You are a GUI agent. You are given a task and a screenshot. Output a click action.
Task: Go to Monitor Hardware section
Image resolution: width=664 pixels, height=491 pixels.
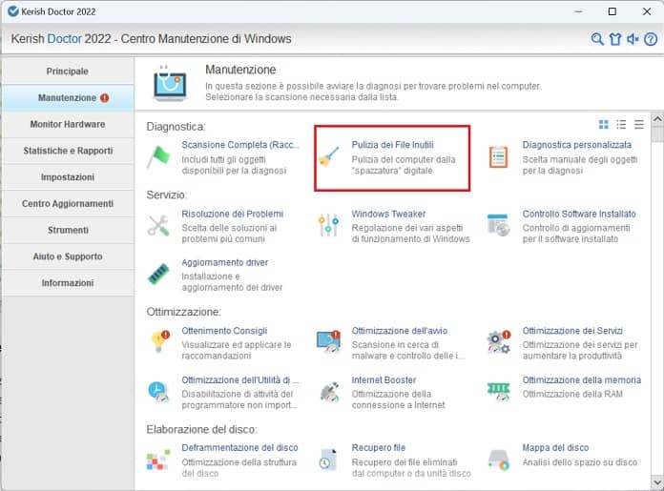click(x=68, y=125)
